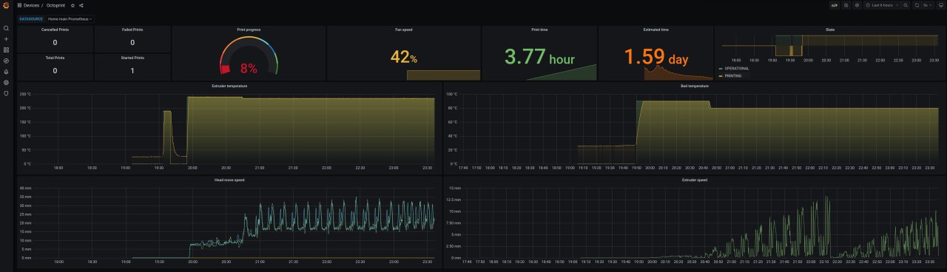Open the State panel title menu
The height and width of the screenshot is (272, 947).
pos(829,30)
